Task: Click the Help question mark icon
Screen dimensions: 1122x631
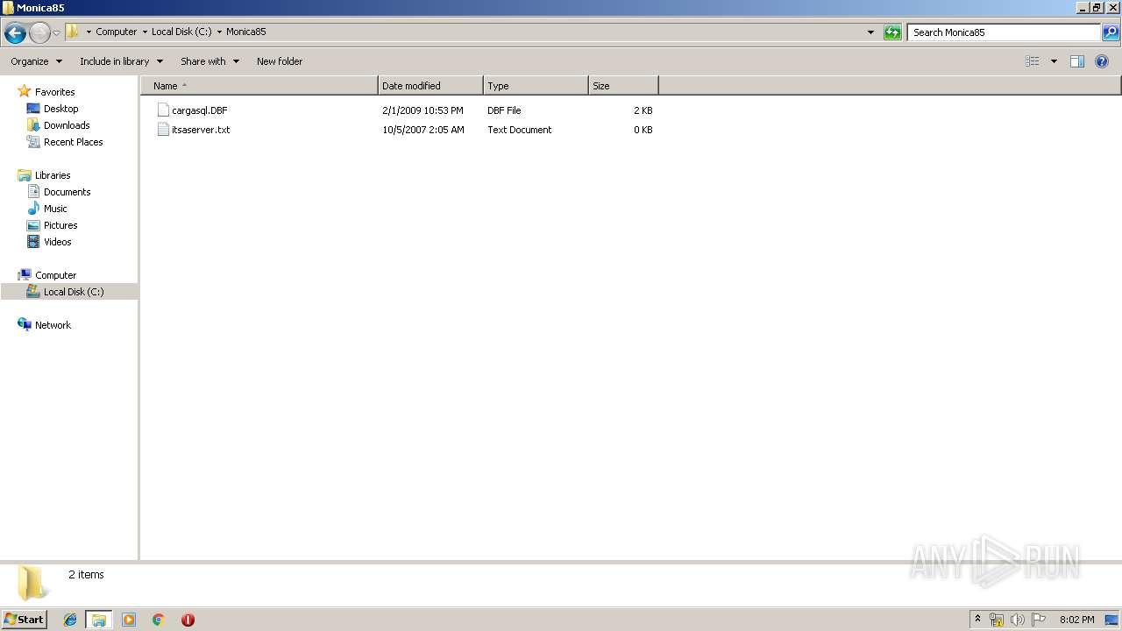Action: (1102, 61)
